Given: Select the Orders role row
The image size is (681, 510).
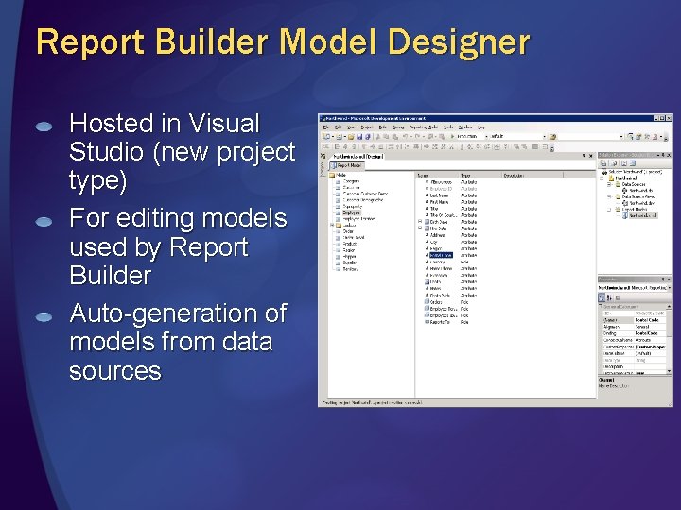Looking at the screenshot, I should point(447,302).
